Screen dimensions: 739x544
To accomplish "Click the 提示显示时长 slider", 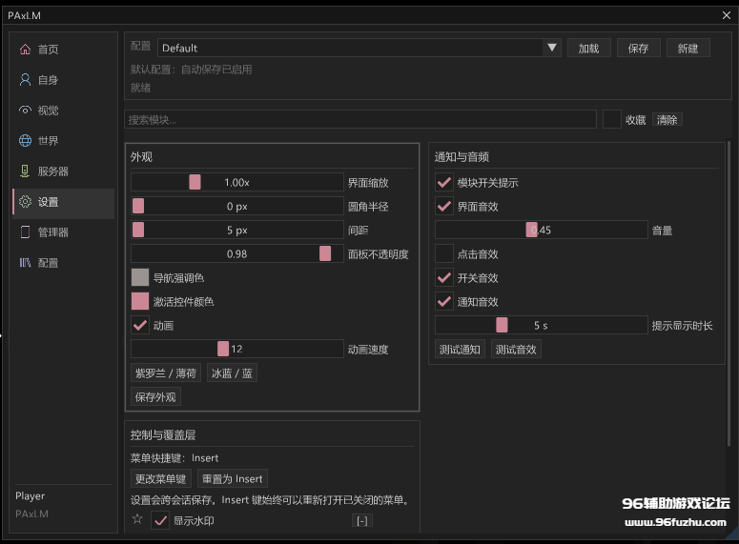I will click(x=541, y=325).
